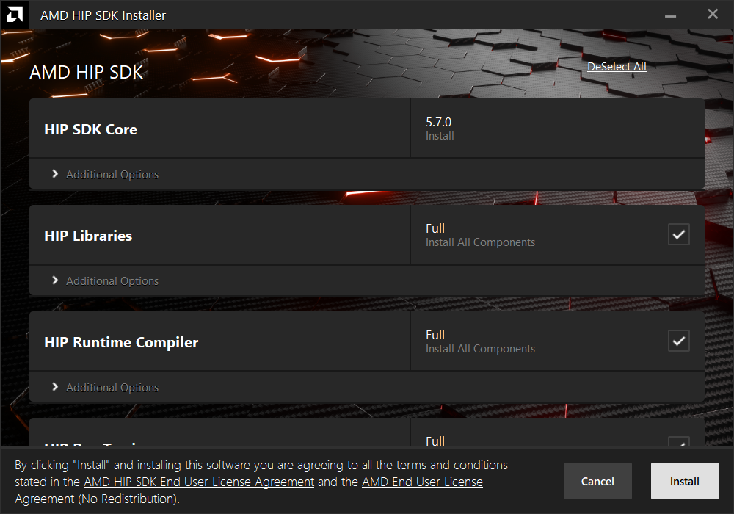The image size is (734, 514).
Task: Click the AMD logo icon in title bar
Action: click(15, 15)
